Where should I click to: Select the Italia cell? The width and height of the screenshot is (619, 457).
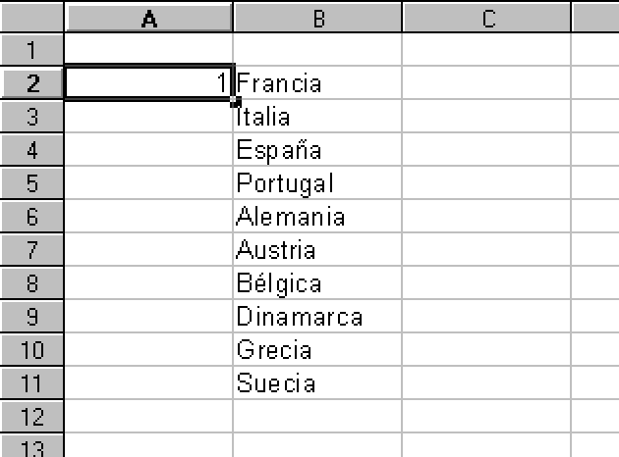pos(317,117)
